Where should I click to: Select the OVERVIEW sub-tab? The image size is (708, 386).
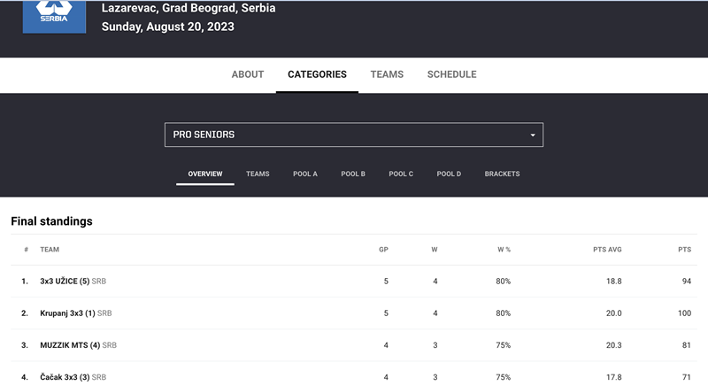(205, 174)
